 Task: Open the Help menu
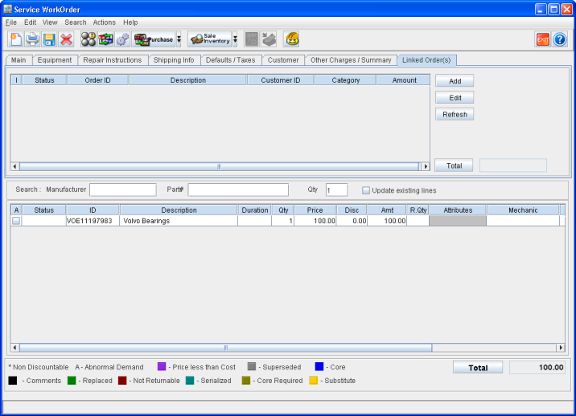tap(130, 22)
